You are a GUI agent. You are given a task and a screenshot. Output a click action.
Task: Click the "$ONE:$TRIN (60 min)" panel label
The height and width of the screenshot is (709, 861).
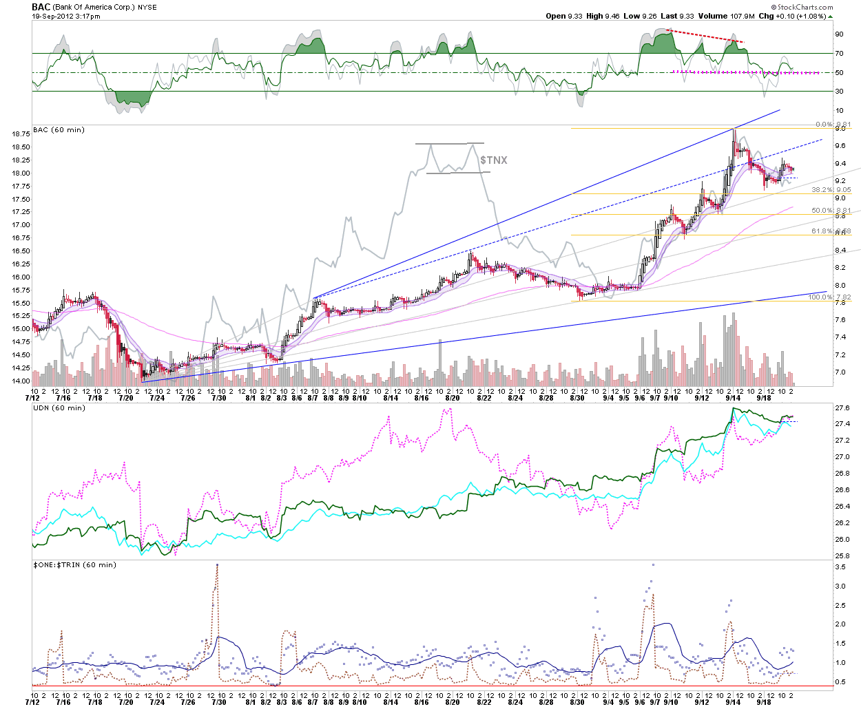[x=74, y=565]
